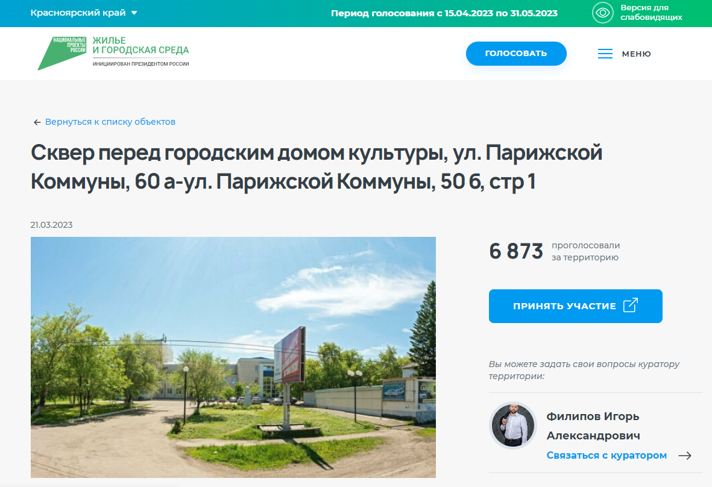Click the external link icon on Принять участие
Screen dimensions: 712x487
pos(630,306)
